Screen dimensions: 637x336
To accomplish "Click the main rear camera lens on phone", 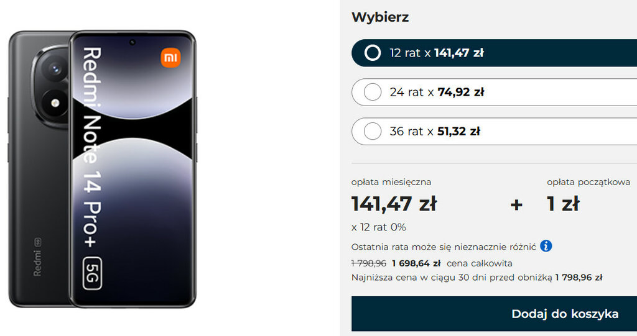I will click(x=55, y=70).
